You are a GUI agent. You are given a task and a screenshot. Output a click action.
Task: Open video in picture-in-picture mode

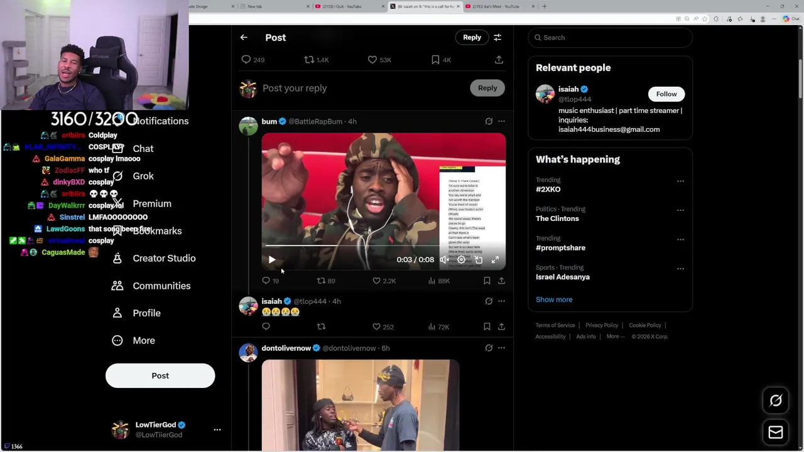(478, 259)
